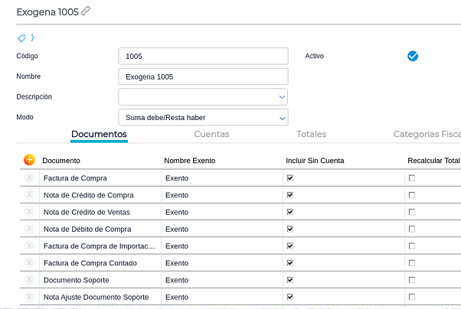
Task: Remove the Documento Soporte row
Action: (x=29, y=280)
